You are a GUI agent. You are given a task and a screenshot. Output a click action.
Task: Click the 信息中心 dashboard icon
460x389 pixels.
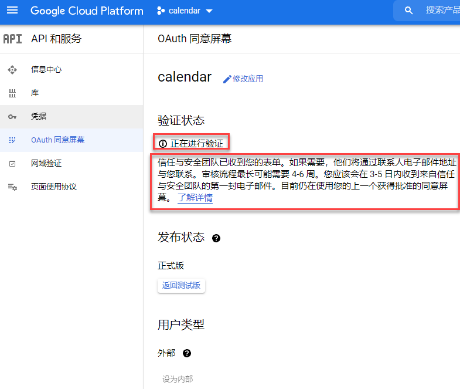click(x=12, y=70)
